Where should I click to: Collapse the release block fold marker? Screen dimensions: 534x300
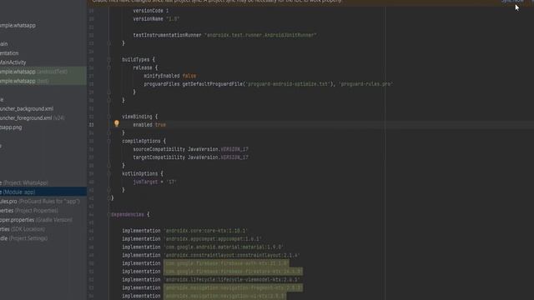(109, 67)
